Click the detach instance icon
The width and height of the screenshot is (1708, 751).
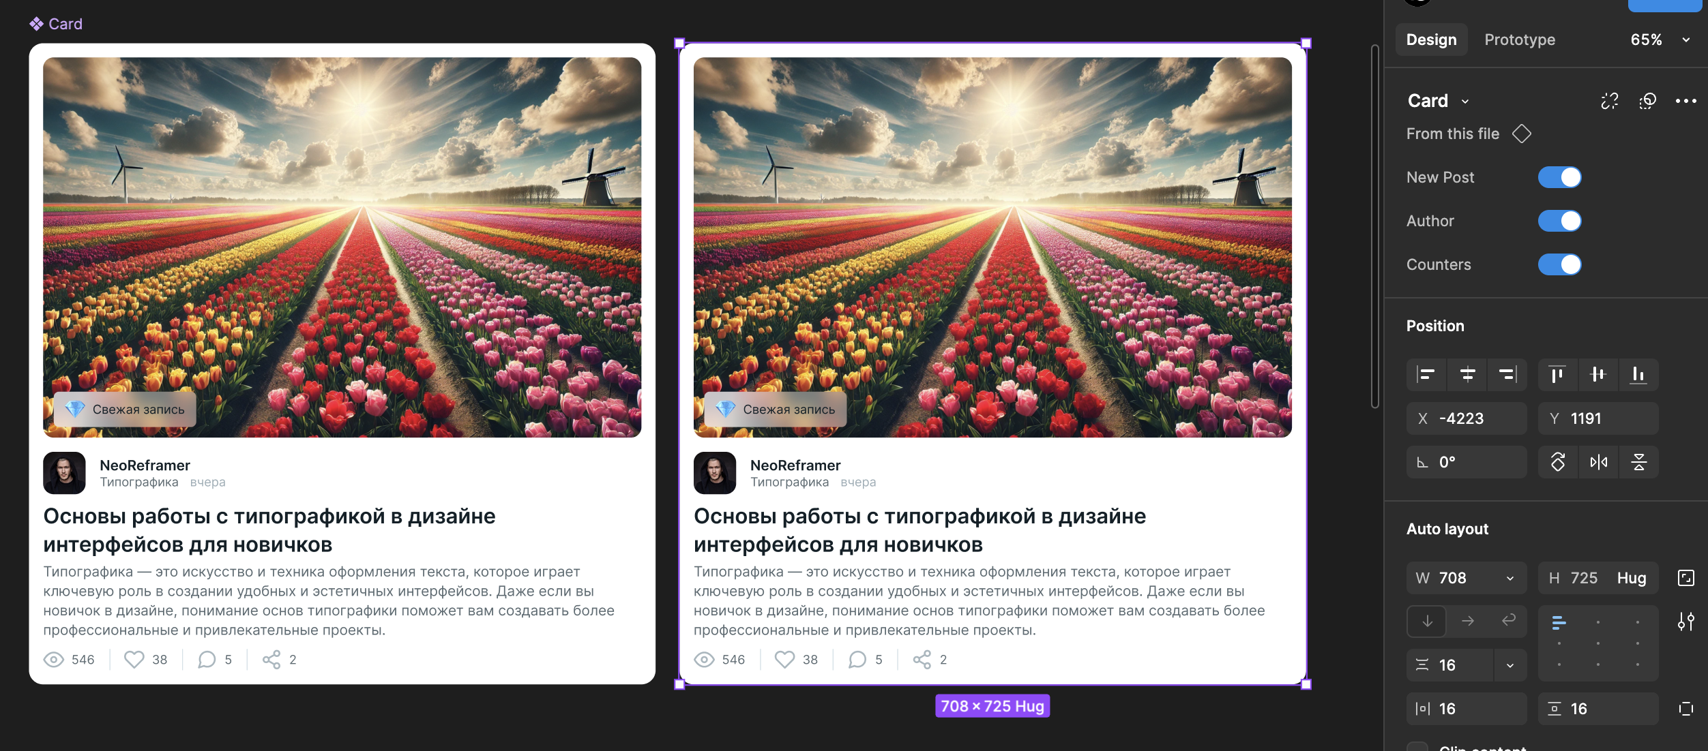[1610, 101]
